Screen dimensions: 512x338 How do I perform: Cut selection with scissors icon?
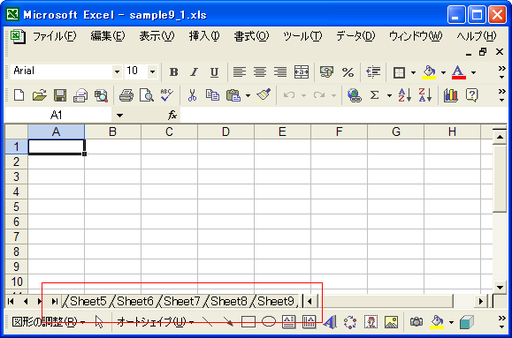(192, 95)
